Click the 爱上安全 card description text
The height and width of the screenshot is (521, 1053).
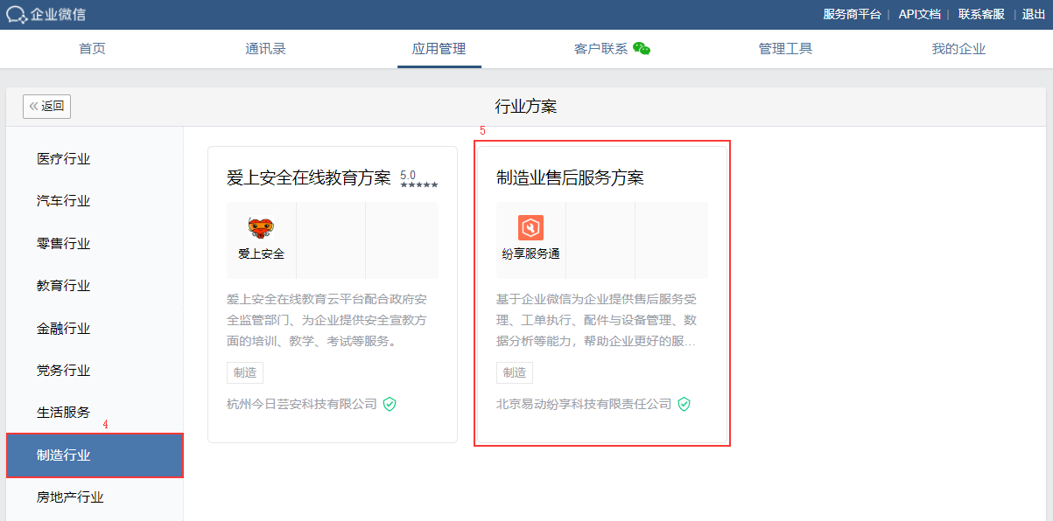(327, 320)
